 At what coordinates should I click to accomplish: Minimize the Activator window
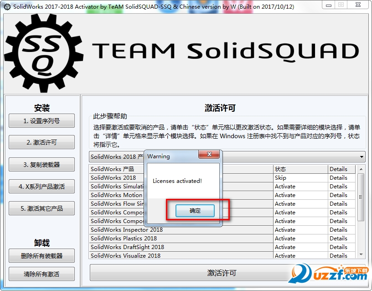[329, 5]
